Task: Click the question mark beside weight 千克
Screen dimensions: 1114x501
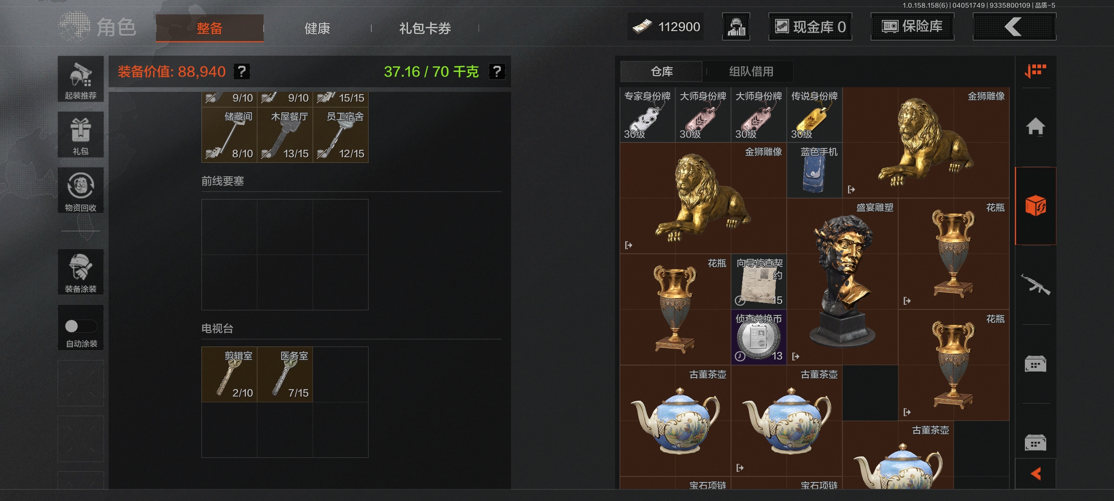Action: pos(497,71)
